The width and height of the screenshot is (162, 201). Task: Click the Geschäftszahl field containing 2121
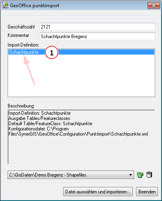97,27
